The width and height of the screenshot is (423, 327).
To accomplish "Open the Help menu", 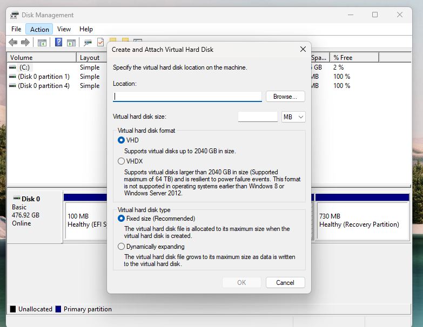I will pyautogui.click(x=86, y=29).
